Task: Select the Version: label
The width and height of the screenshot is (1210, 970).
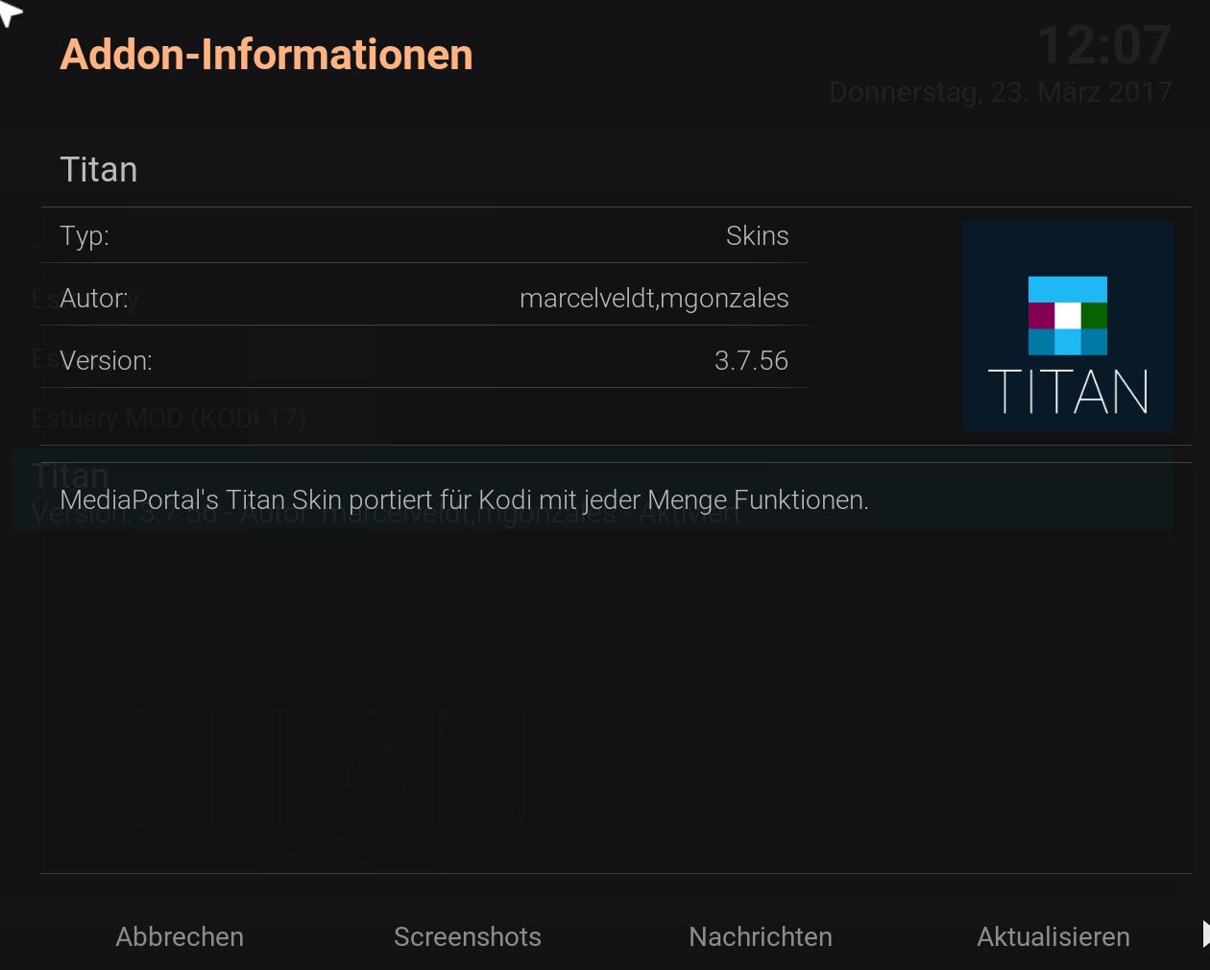Action: [106, 360]
